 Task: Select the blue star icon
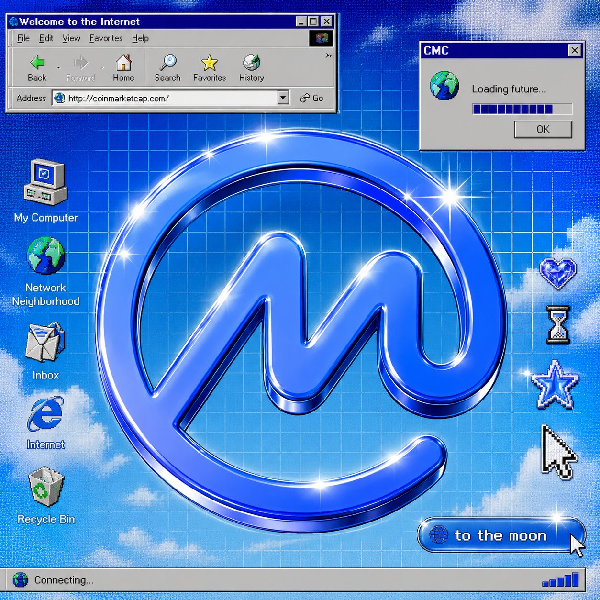click(555, 385)
